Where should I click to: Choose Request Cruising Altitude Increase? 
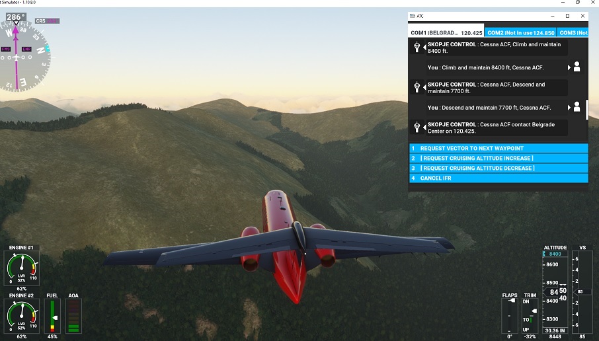(499, 158)
